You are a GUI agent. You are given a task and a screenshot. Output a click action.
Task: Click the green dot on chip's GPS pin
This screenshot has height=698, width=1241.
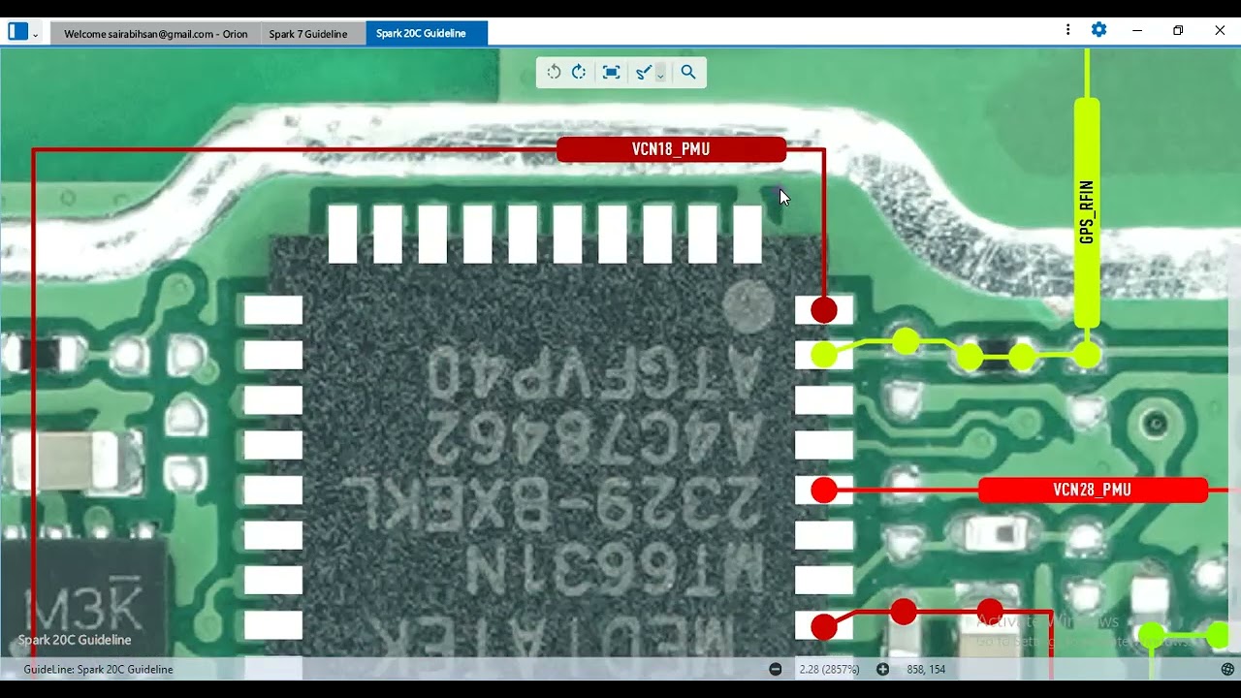click(823, 355)
